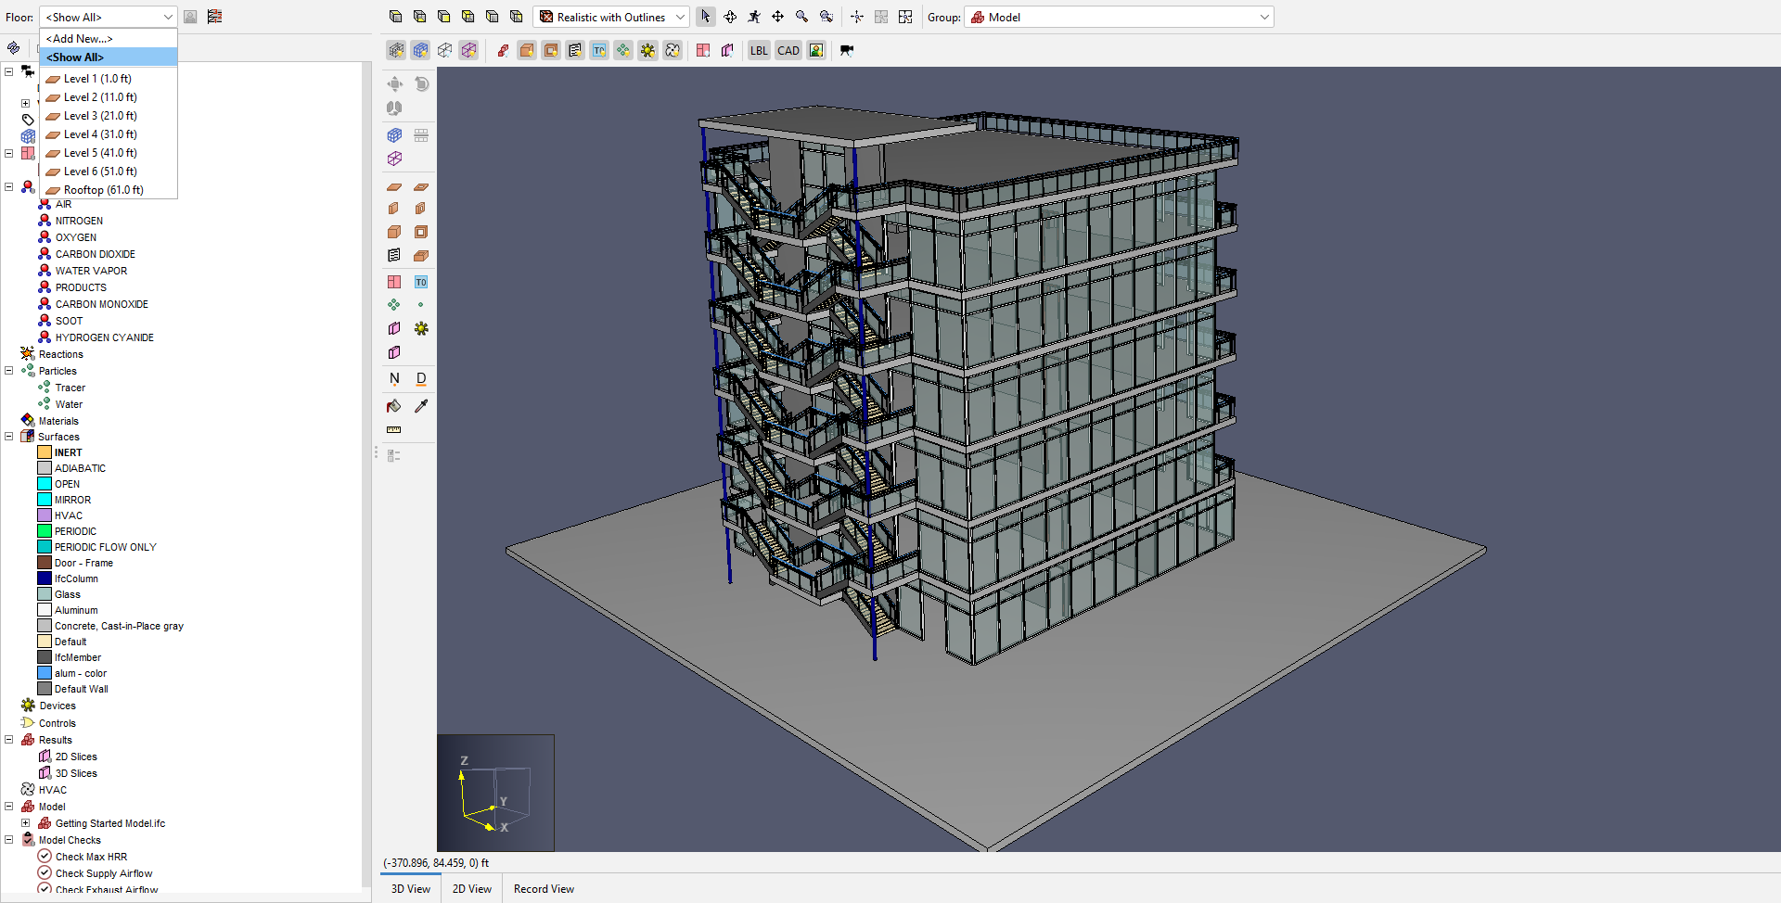This screenshot has height=903, width=1781.
Task: Click the OPEN surface cyan swatch
Action: point(45,484)
